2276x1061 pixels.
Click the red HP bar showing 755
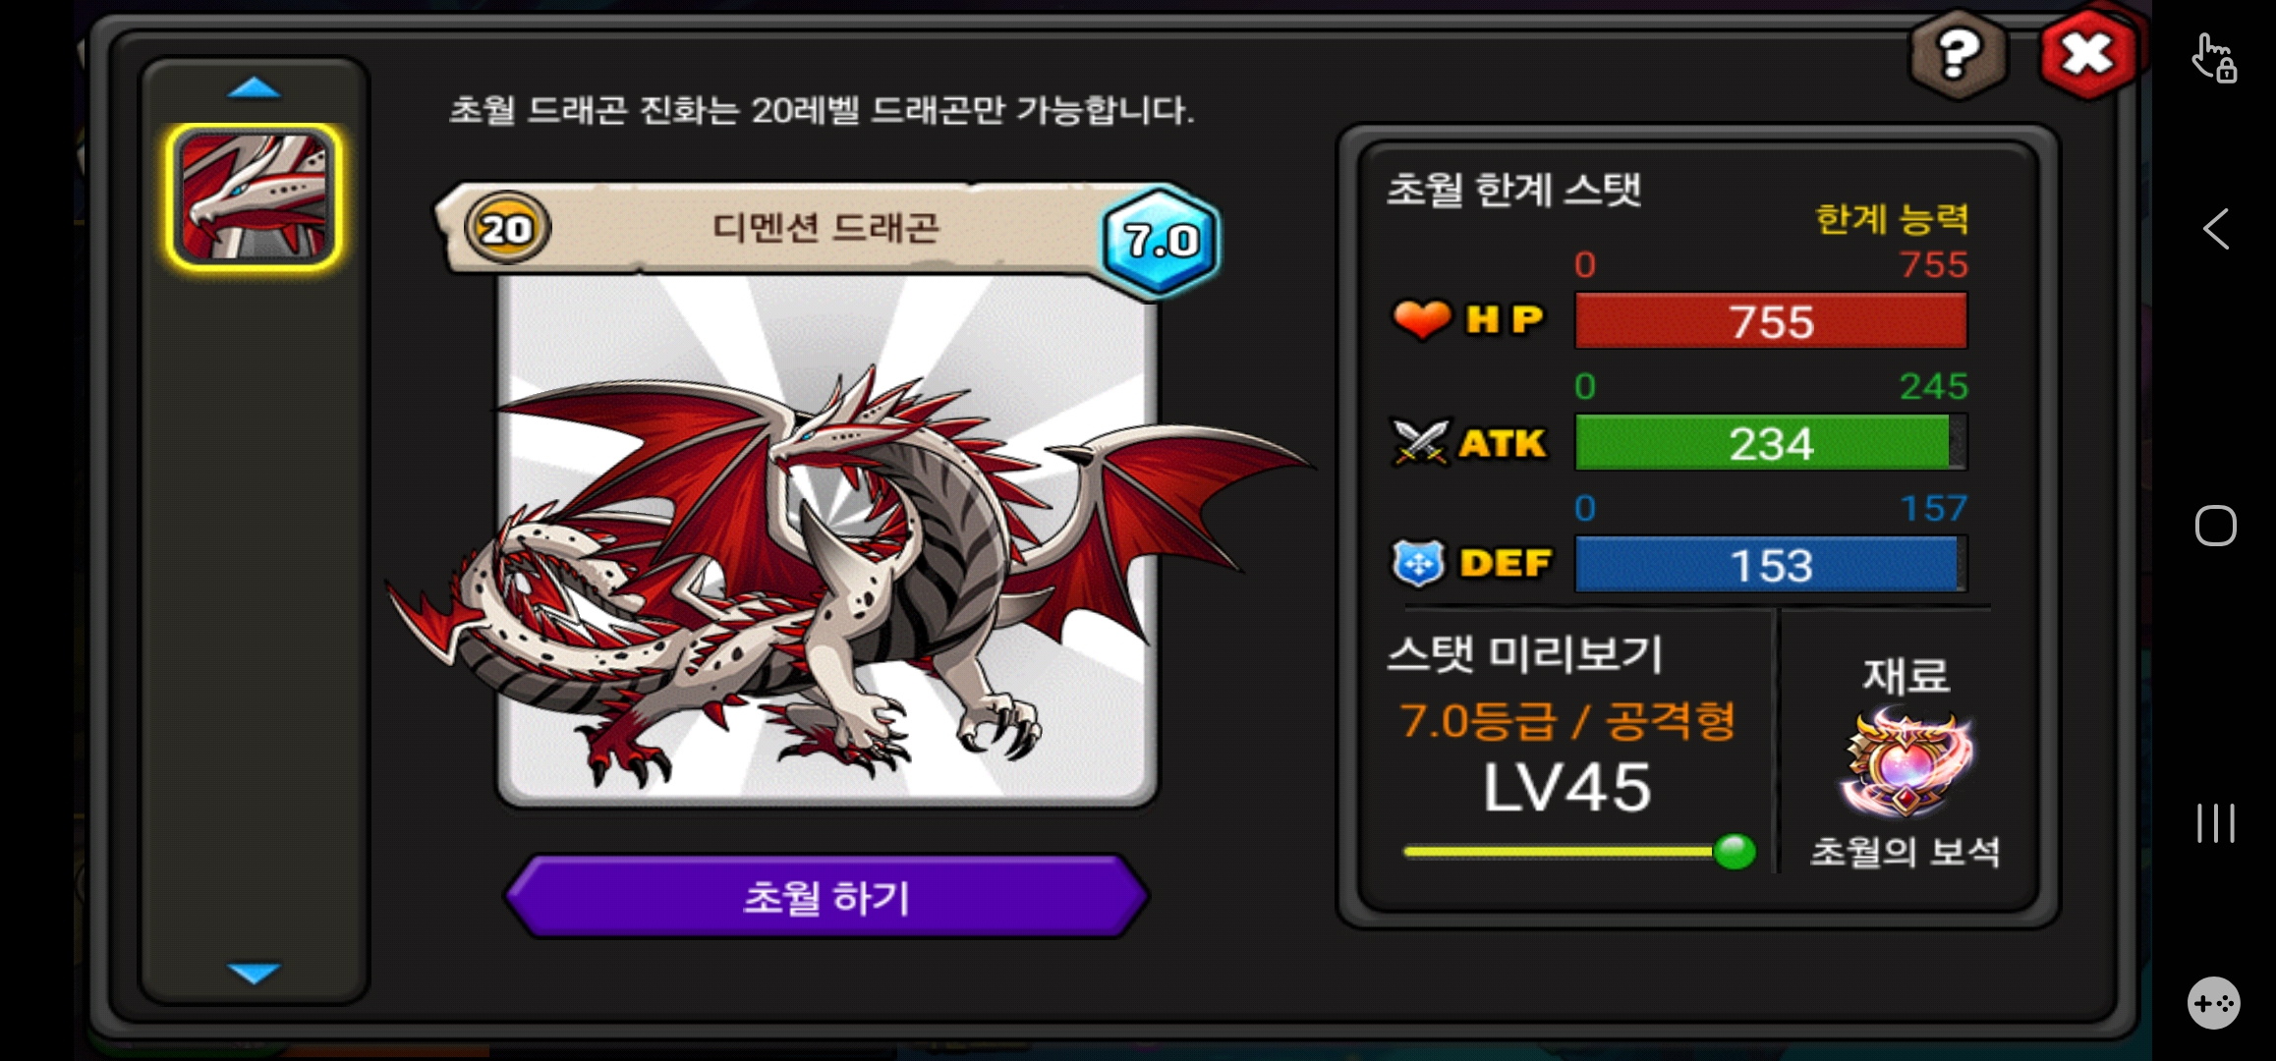tap(1771, 321)
